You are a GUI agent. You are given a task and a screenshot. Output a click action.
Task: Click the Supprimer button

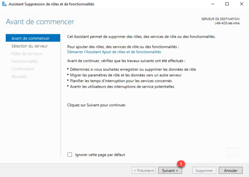pyautogui.click(x=204, y=170)
